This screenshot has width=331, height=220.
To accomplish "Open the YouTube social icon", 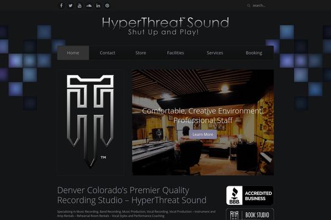I will pyautogui.click(x=79, y=5).
